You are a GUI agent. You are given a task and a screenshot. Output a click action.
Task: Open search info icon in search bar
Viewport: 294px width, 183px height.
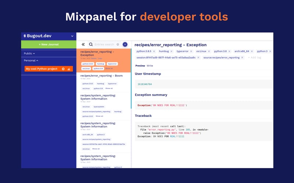pos(118,44)
